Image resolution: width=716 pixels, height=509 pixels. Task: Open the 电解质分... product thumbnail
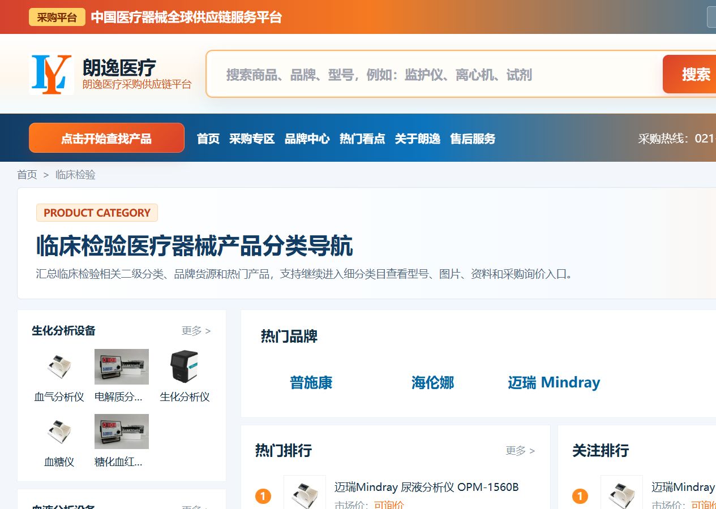coord(122,366)
